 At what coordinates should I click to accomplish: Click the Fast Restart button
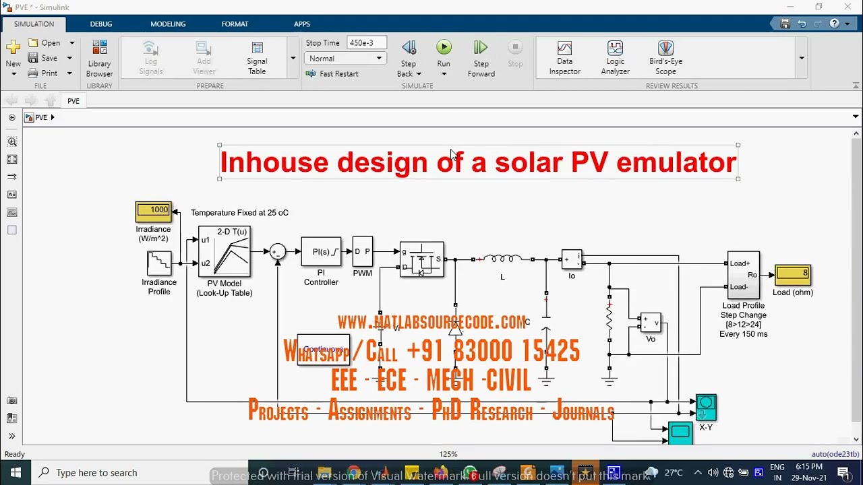(332, 73)
